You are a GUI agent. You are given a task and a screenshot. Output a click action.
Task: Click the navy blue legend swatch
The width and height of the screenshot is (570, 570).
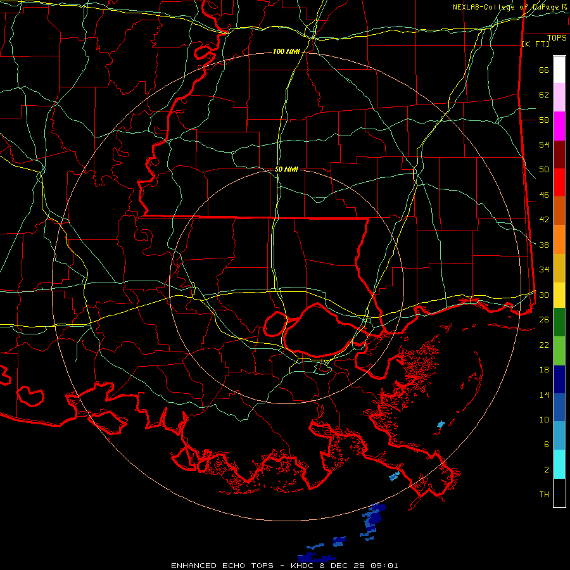click(559, 379)
